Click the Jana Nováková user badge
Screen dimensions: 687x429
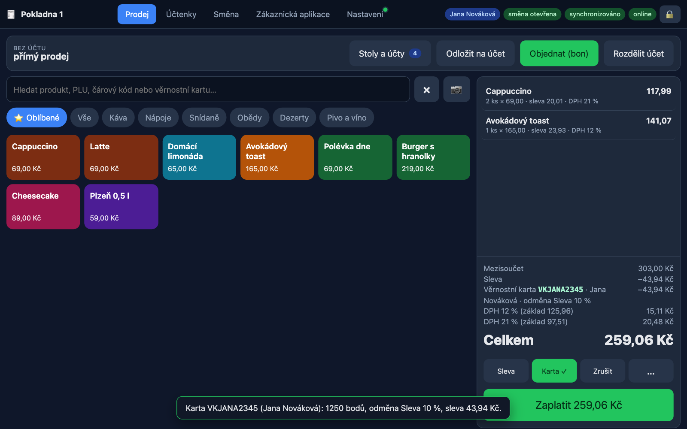[472, 14]
